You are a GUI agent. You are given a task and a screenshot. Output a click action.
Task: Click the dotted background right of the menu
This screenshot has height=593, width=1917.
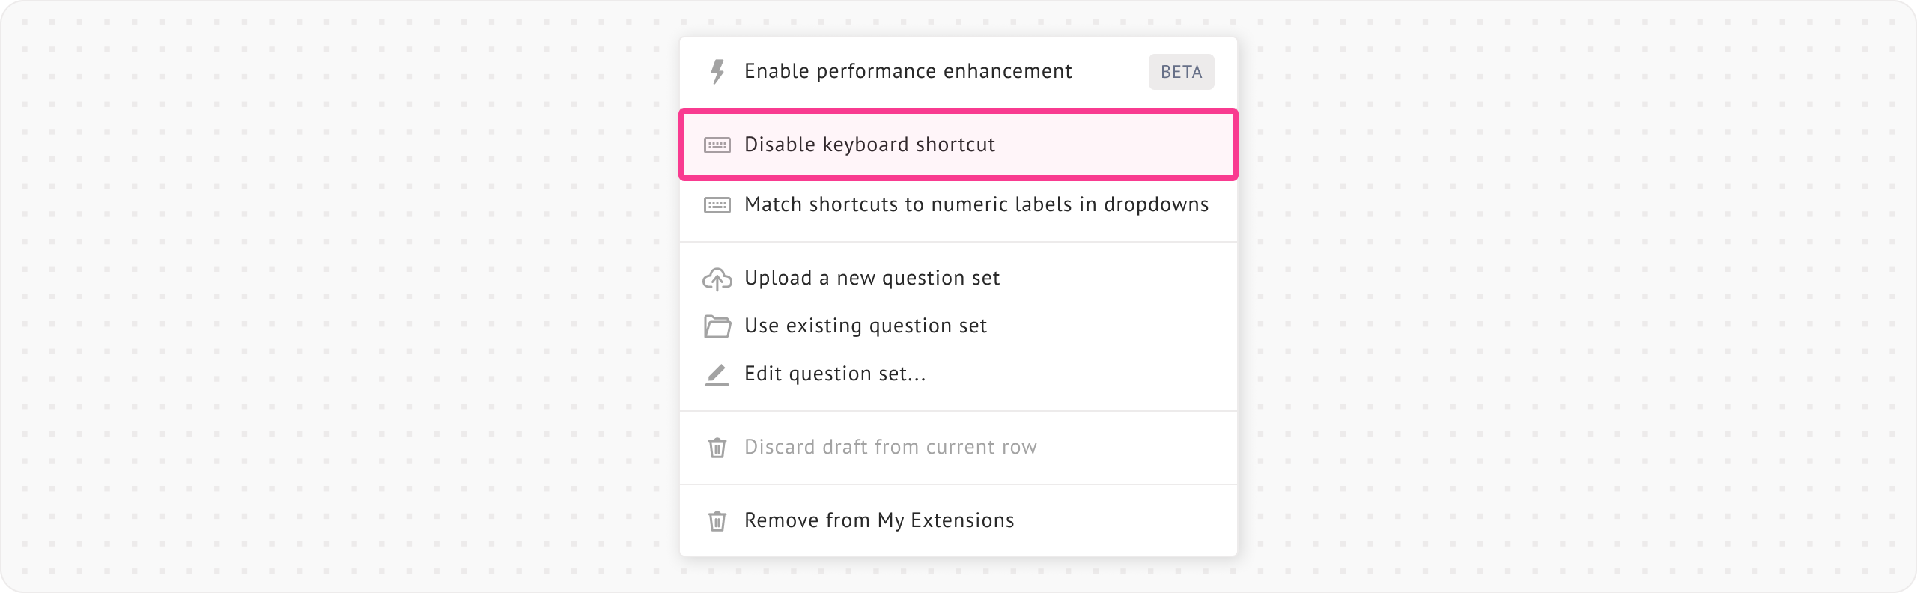tap(1573, 299)
